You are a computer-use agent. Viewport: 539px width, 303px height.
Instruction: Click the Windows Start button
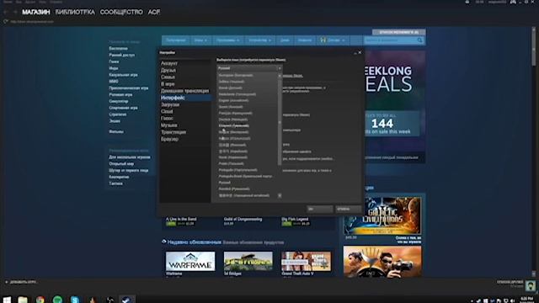coord(7,300)
